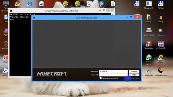
Task: Select the orange cloud shortcut on desktop
Action: (x=101, y=4)
